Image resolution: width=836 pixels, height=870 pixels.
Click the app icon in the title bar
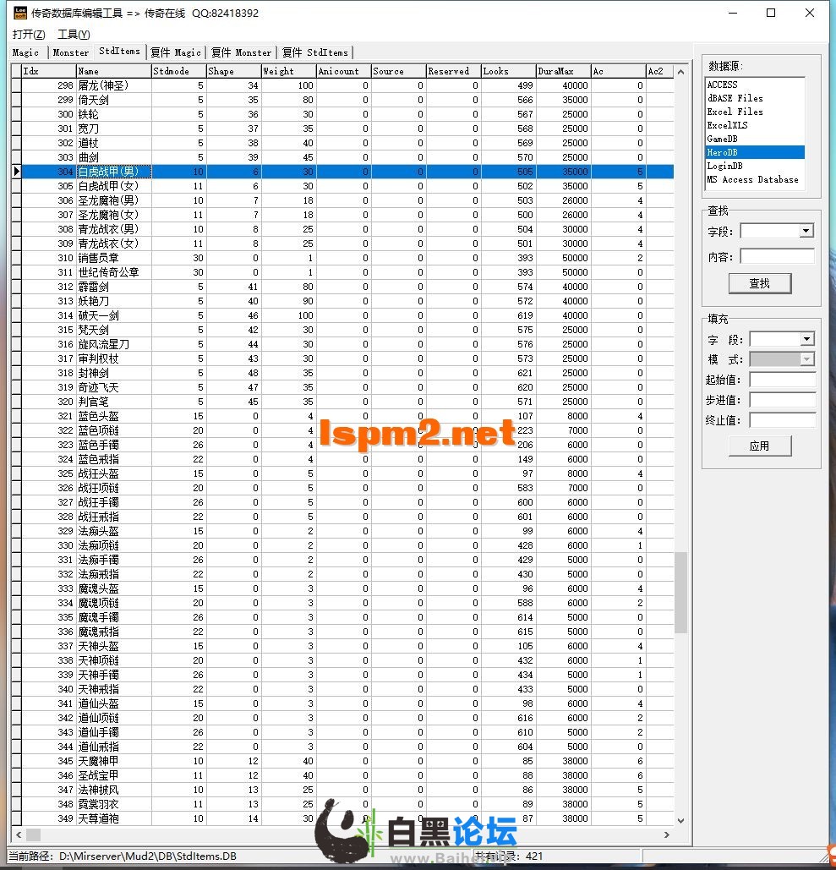pos(19,13)
